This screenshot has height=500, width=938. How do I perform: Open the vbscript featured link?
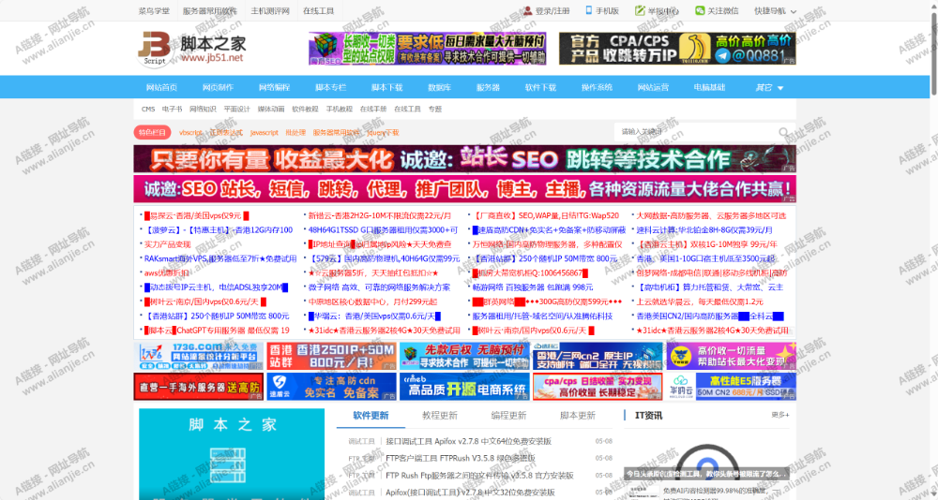[190, 133]
